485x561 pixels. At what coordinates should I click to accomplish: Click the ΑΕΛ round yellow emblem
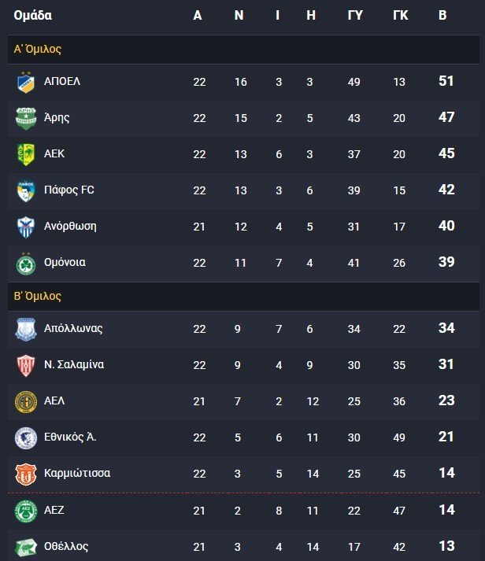(x=26, y=402)
